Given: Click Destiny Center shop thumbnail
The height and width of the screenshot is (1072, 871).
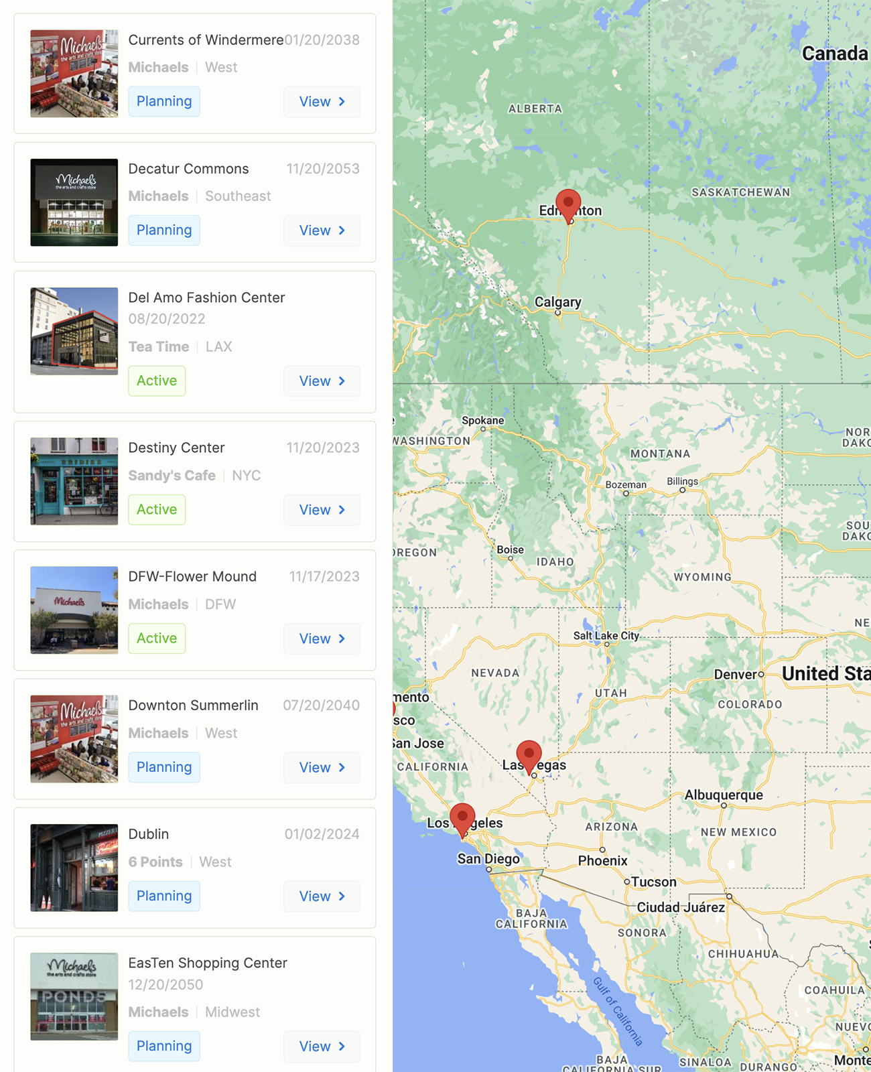Looking at the screenshot, I should [x=74, y=481].
